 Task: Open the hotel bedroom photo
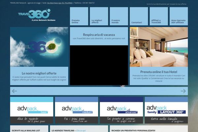click(x=159, y=47)
